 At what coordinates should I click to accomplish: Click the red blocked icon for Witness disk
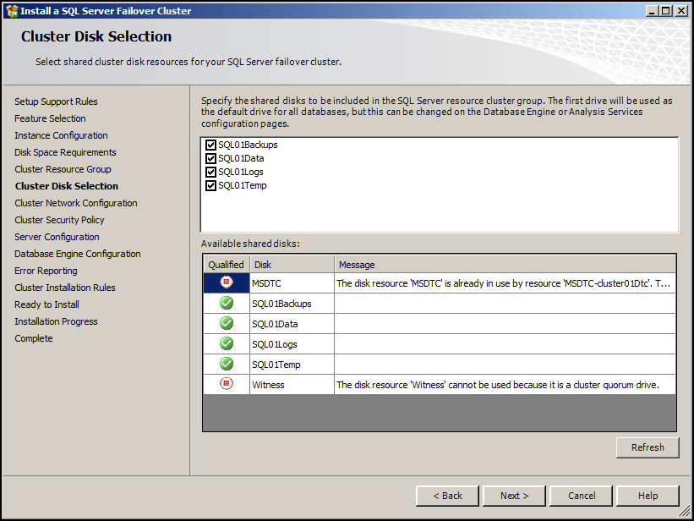point(225,385)
